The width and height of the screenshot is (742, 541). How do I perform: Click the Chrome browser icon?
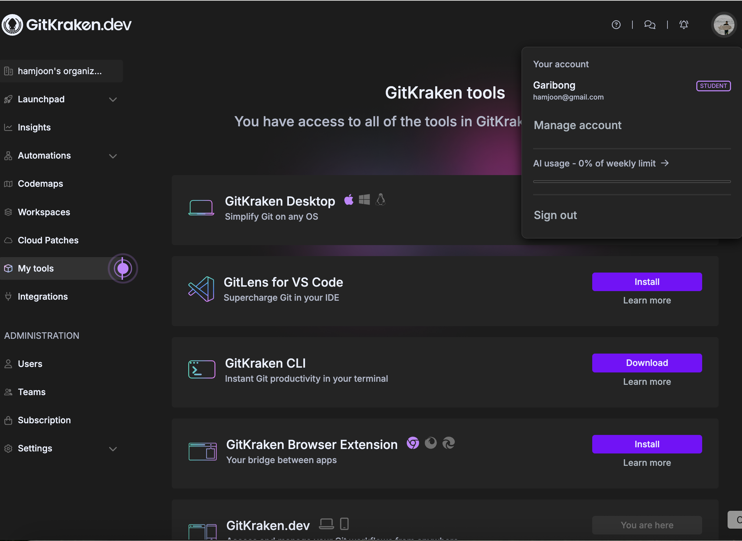coord(413,443)
